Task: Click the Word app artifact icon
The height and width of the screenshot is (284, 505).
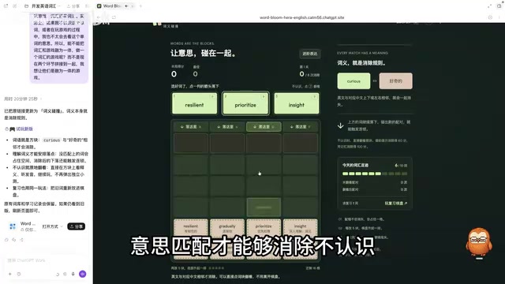Action: (13, 226)
